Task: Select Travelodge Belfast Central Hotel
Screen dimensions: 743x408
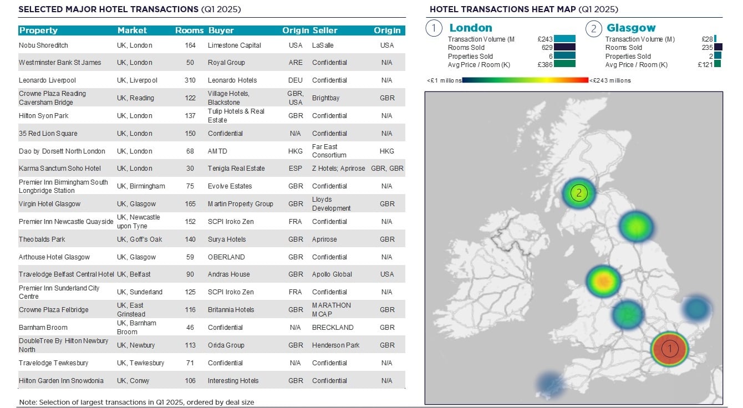Action: pos(67,274)
